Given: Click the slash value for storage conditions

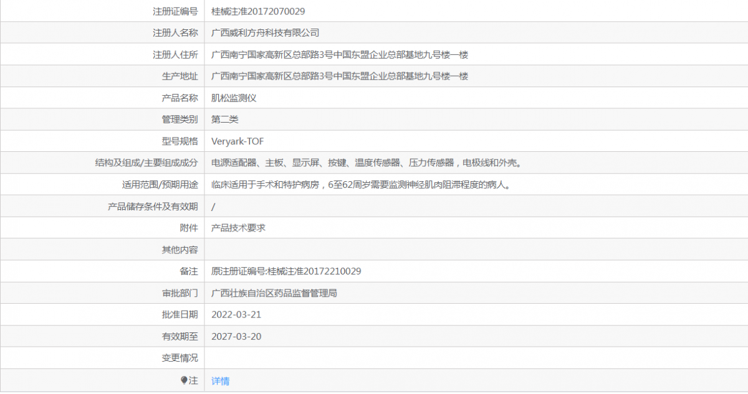Looking at the screenshot, I should (x=214, y=207).
